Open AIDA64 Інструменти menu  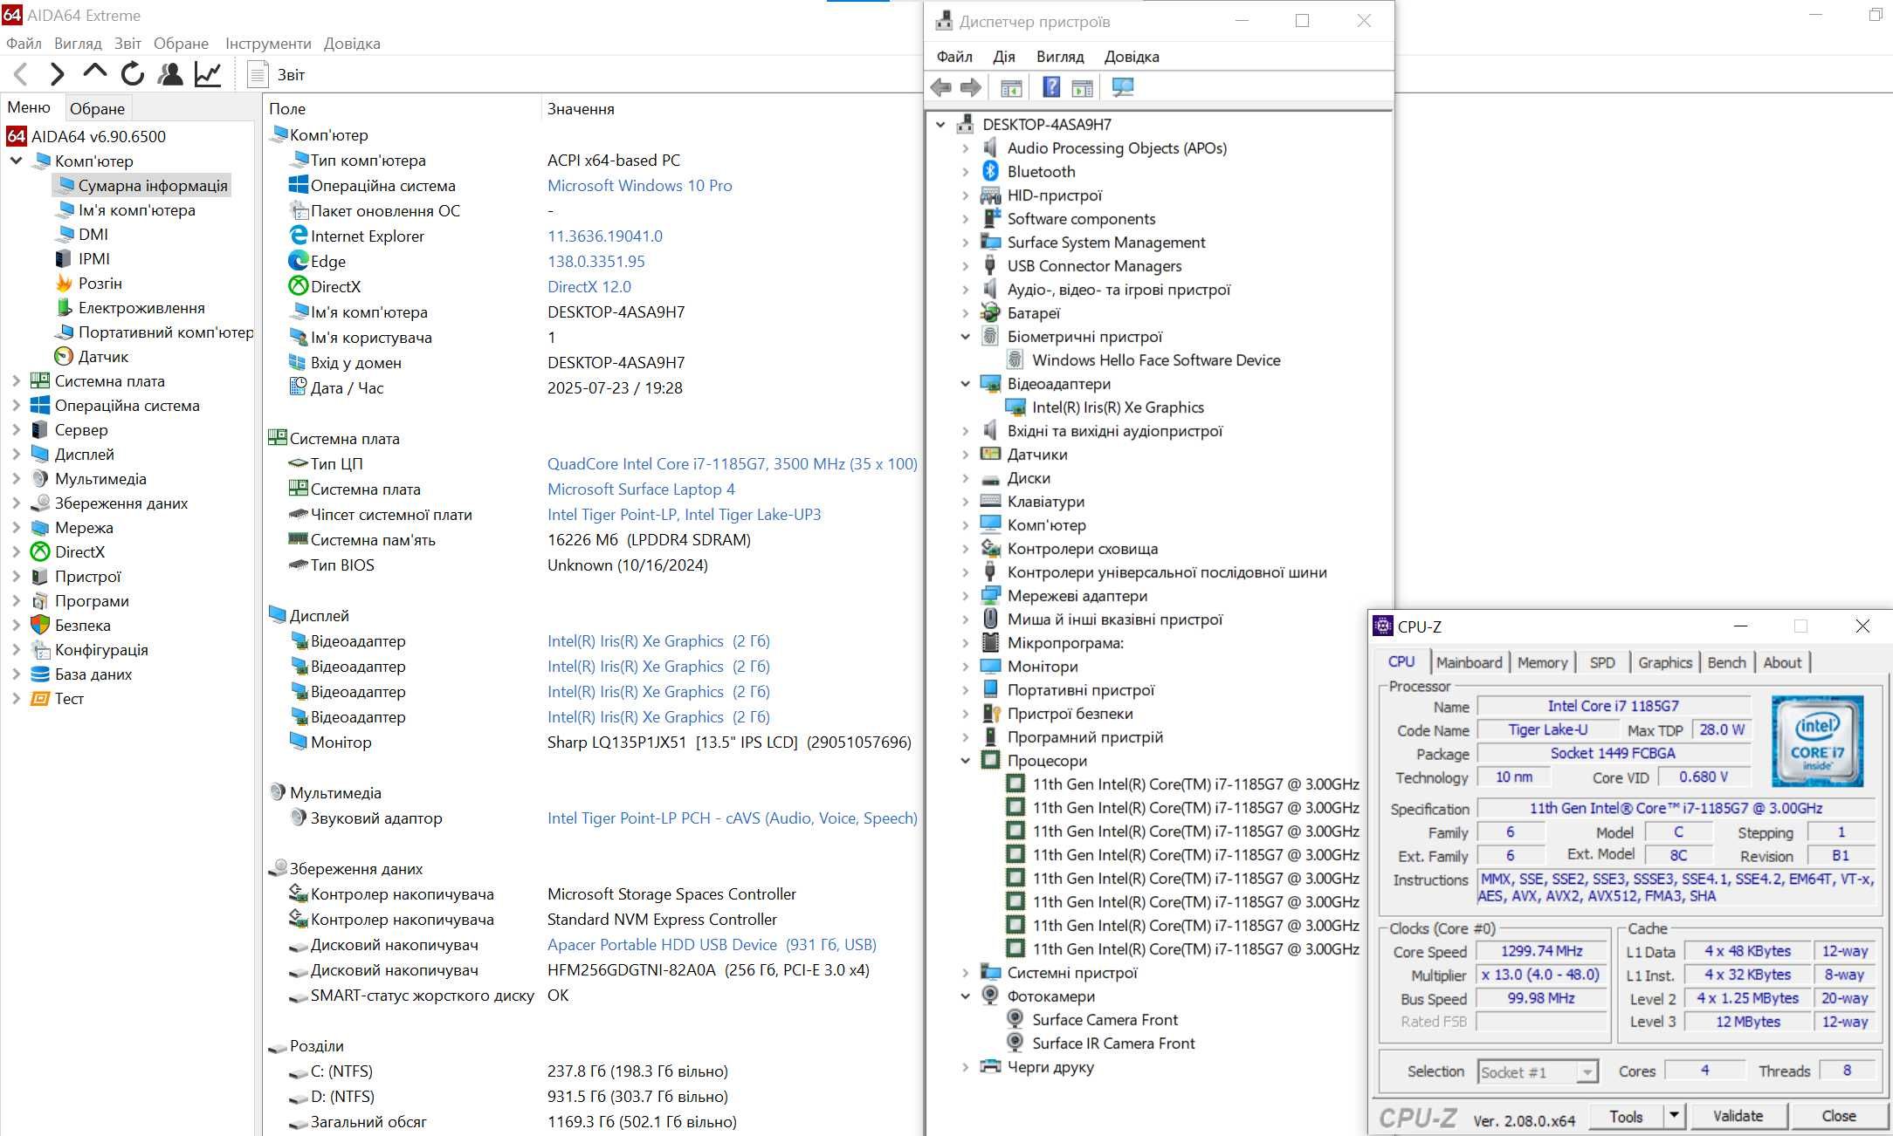click(x=268, y=44)
